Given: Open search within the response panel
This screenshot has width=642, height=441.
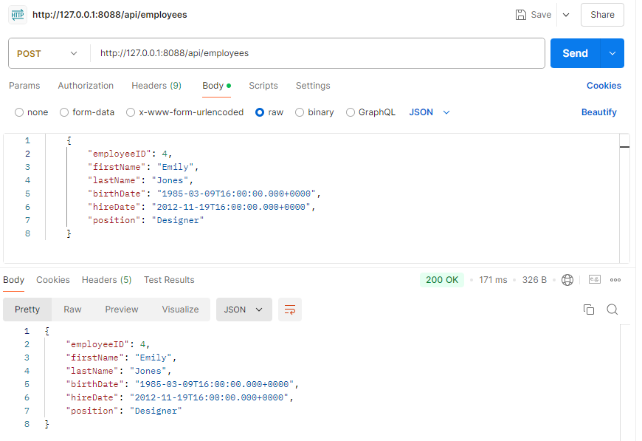Looking at the screenshot, I should [x=612, y=310].
